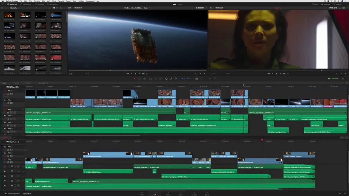
Task: Play reverse in source viewer
Action: [x=131, y=73]
